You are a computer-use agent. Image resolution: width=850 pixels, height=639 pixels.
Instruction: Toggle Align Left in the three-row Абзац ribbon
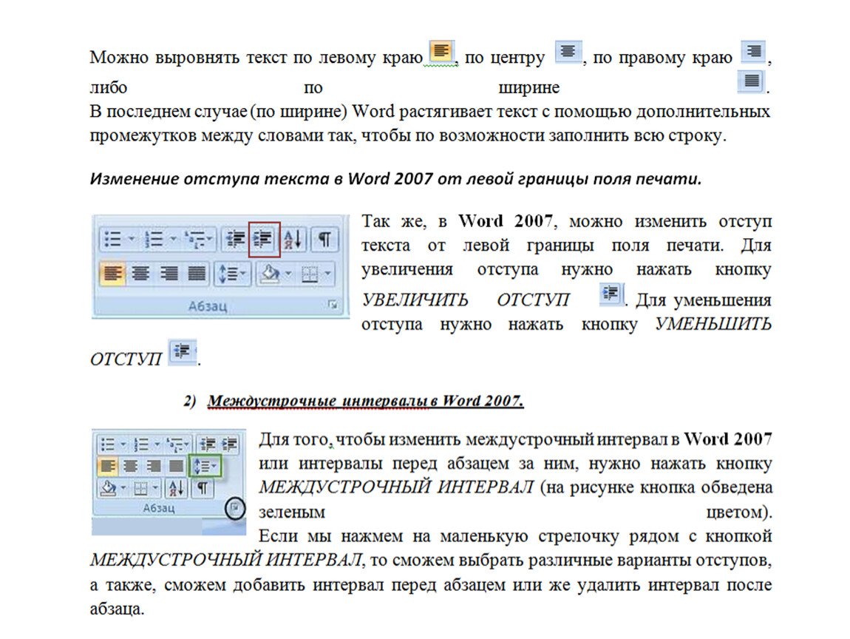(107, 466)
